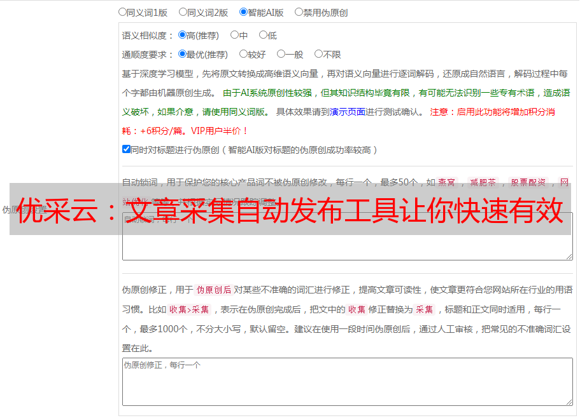Set 语义相似度 to 低
The height and width of the screenshot is (418, 580).
(x=263, y=35)
